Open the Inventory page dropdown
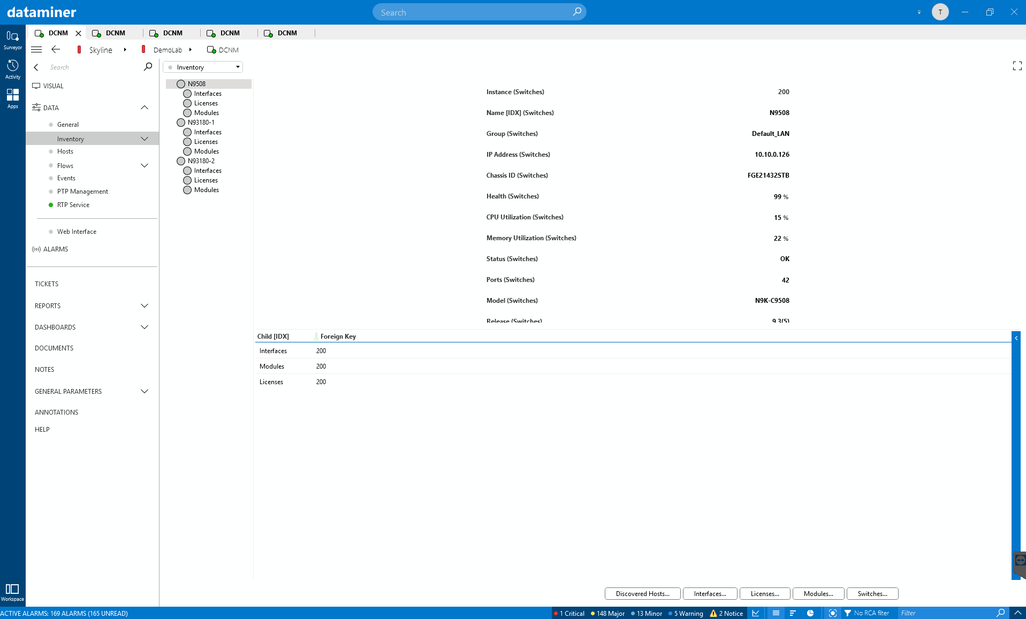 click(203, 67)
